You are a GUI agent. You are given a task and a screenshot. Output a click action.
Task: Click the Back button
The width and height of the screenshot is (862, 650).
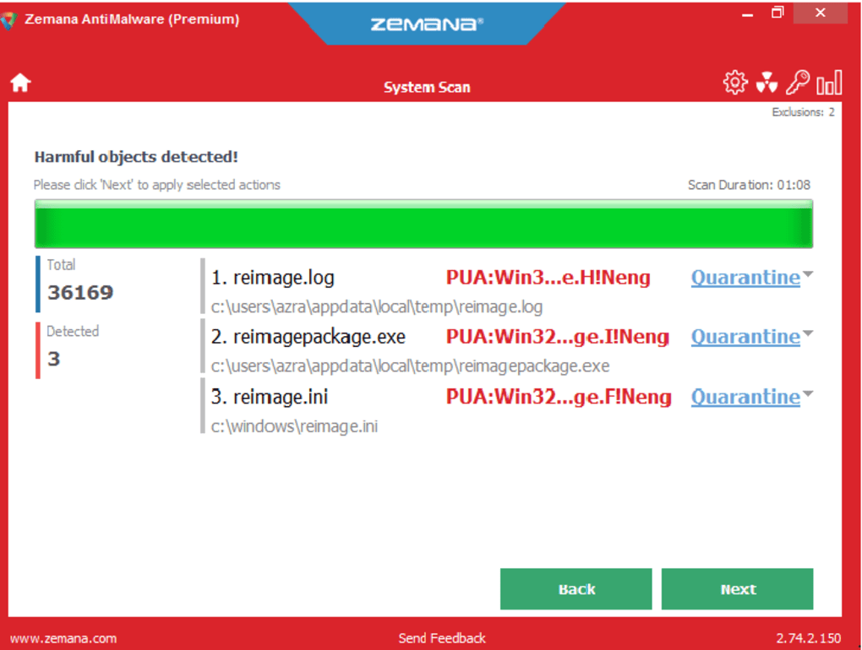click(x=576, y=589)
